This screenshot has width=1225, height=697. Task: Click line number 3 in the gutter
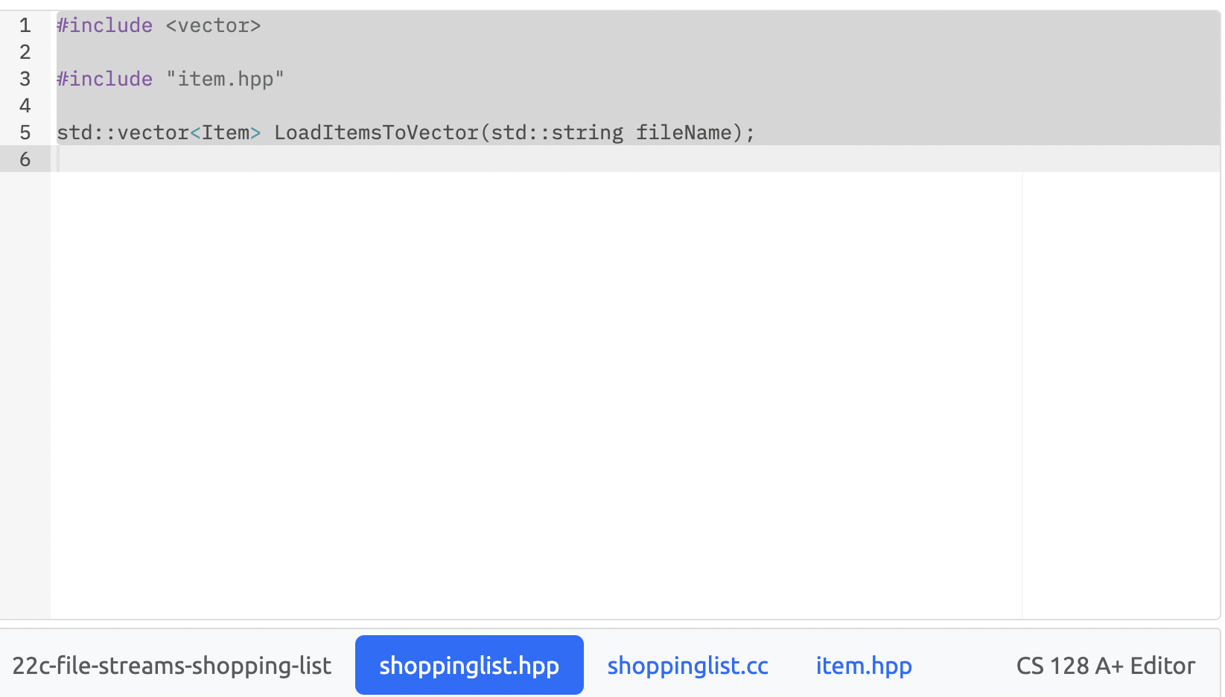click(25, 79)
